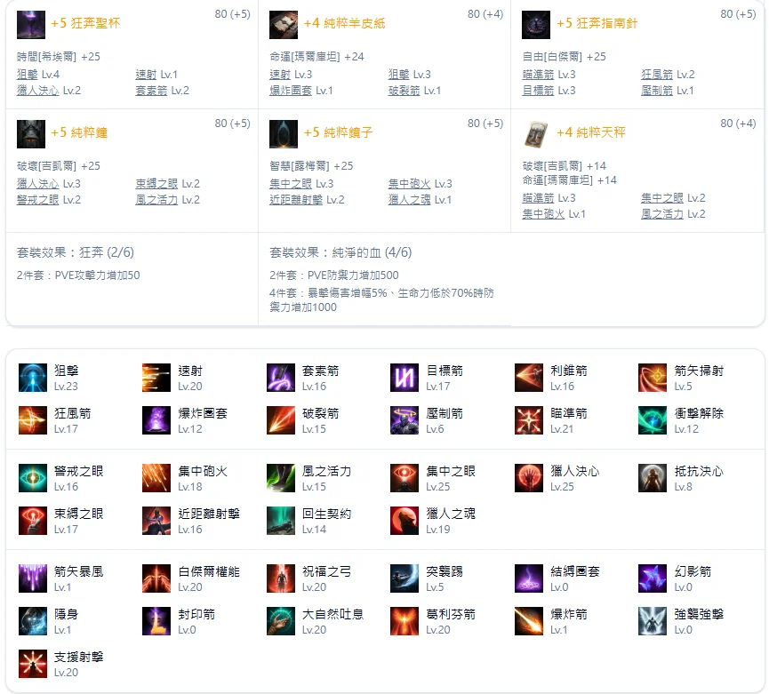Select the 獵人之魂 wolf icon
The height and width of the screenshot is (694, 769).
click(405, 521)
